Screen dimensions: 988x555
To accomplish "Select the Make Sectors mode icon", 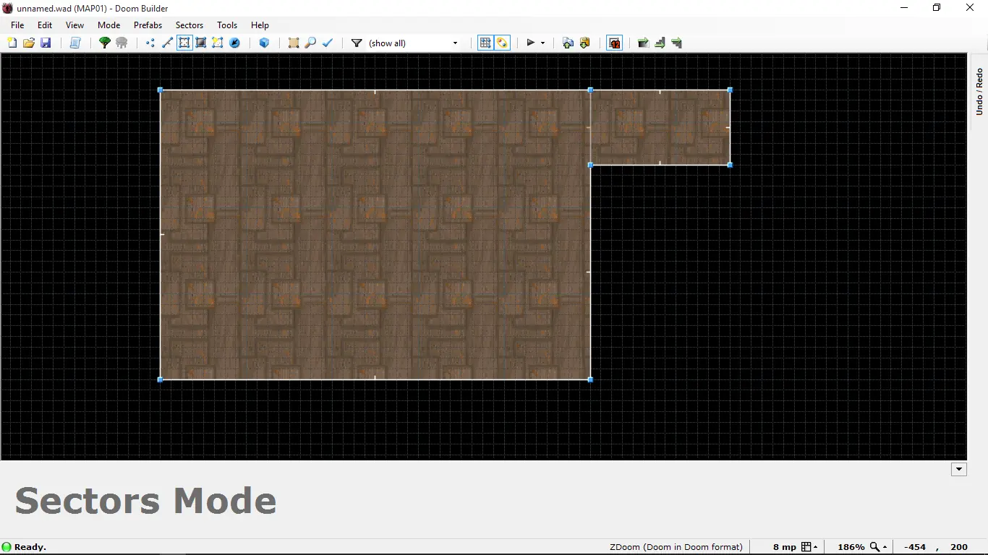I will [218, 43].
